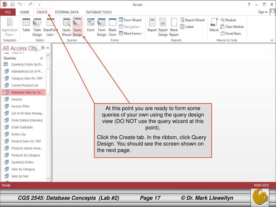Select the Invoices query
This screenshot has height=207, width=276.
[24, 99]
